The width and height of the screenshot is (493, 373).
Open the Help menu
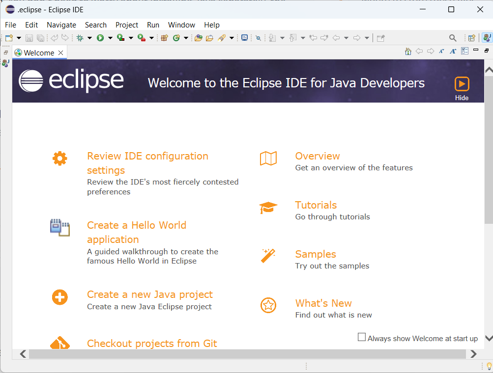(211, 25)
